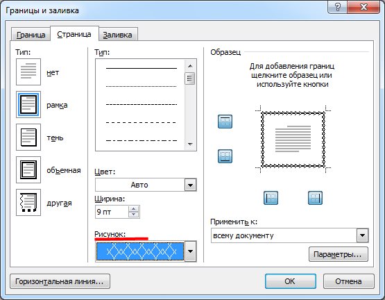Switch to the 'Заливка' tab
Image resolution: width=385 pixels, height=300 pixels.
(x=117, y=35)
